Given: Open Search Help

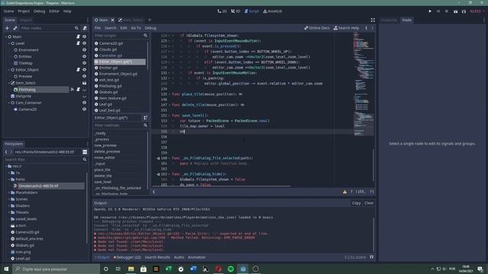Looking at the screenshot, I should [x=346, y=28].
